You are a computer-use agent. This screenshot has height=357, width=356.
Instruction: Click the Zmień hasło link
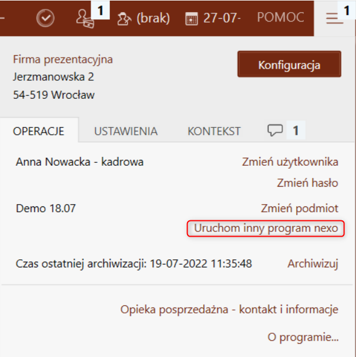(308, 183)
